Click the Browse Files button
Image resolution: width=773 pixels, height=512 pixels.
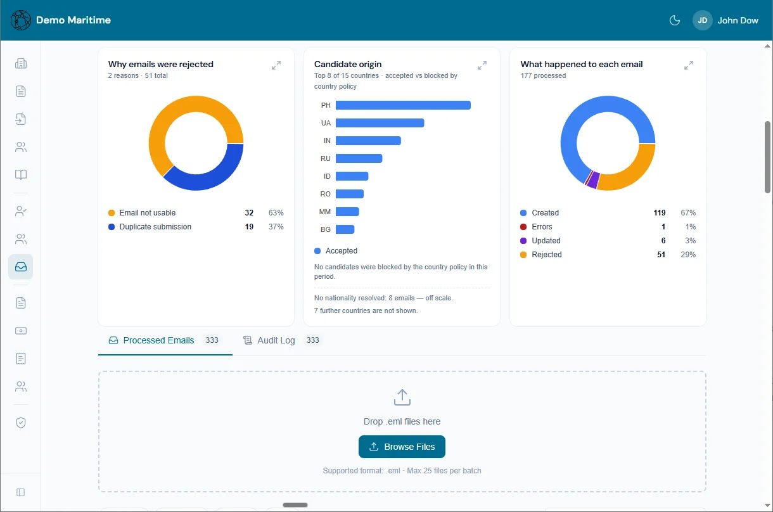tap(402, 447)
